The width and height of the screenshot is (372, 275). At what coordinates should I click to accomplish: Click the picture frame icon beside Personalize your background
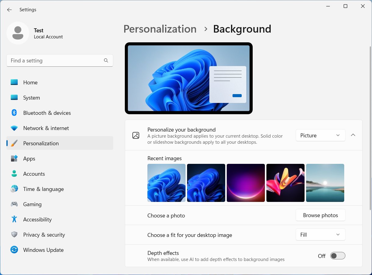point(135,135)
